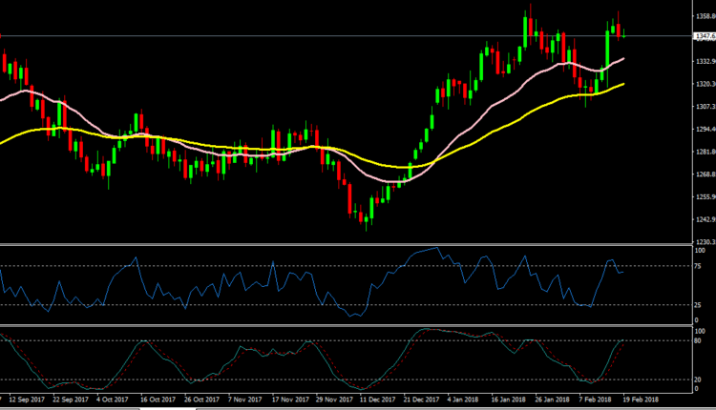Click the RSI 75 level label
Image resolution: width=716 pixels, height=410 pixels.
(x=699, y=266)
